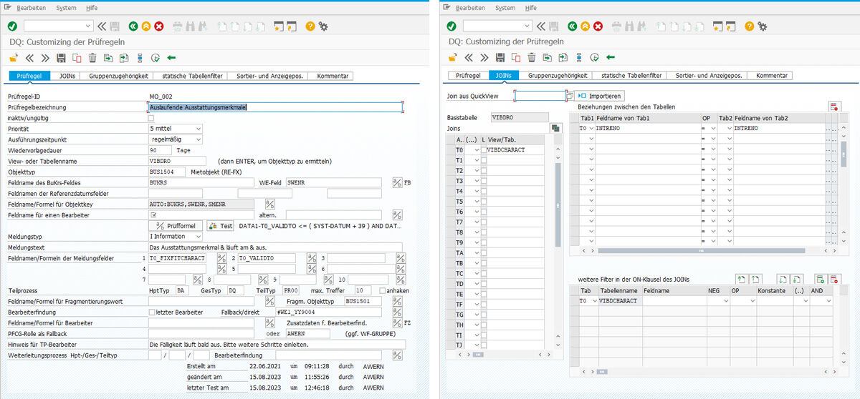Click the orange help question mark in right window
The width and height of the screenshot is (860, 399).
pos(748,26)
